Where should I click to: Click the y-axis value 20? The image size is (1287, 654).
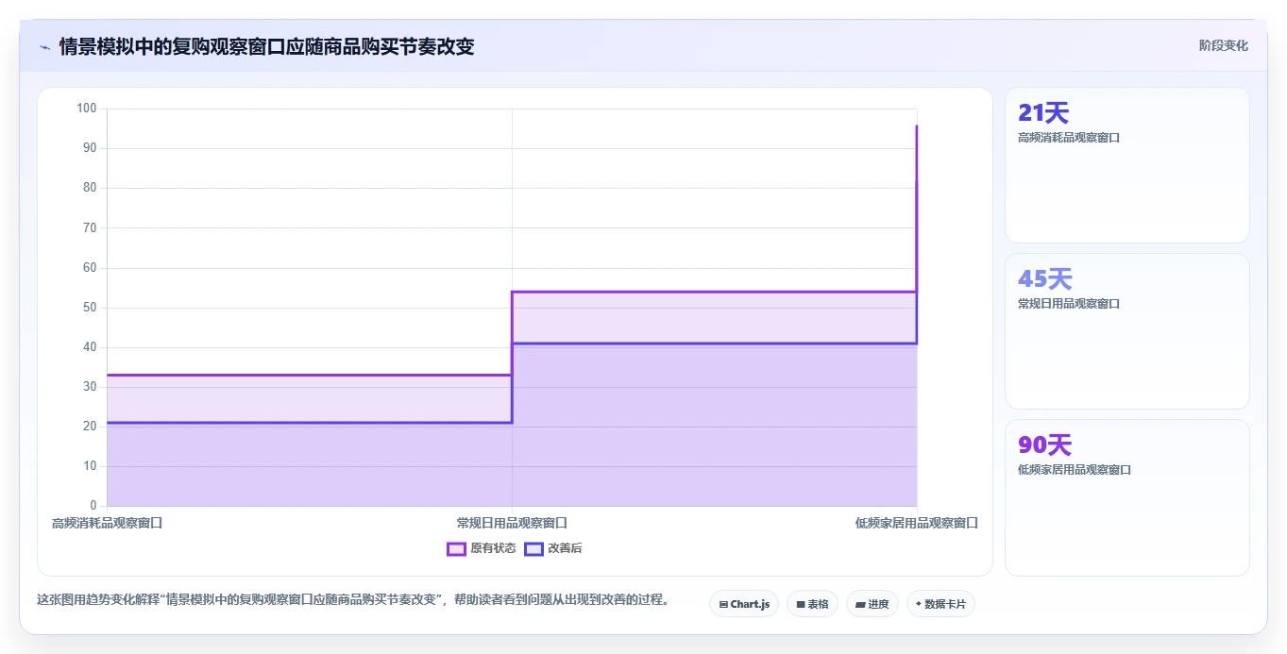pos(90,427)
